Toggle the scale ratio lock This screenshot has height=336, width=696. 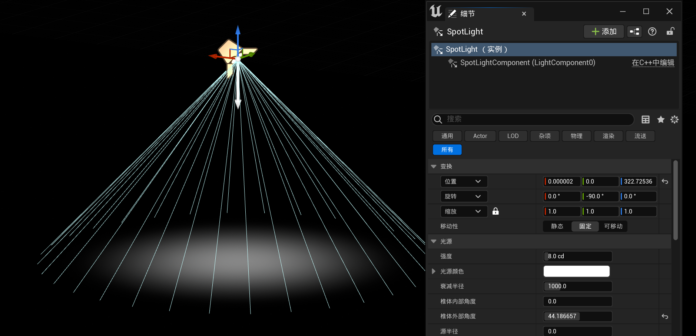pyautogui.click(x=496, y=212)
